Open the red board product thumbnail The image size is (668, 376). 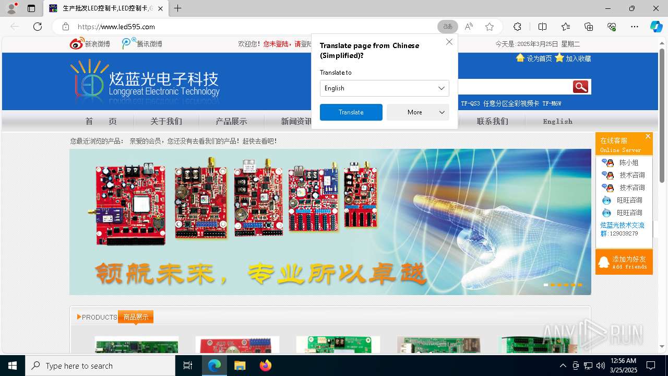tap(237, 345)
